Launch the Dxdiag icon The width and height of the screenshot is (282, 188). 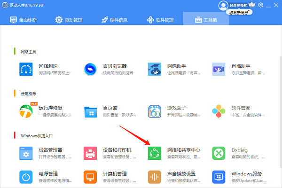(x=219, y=153)
